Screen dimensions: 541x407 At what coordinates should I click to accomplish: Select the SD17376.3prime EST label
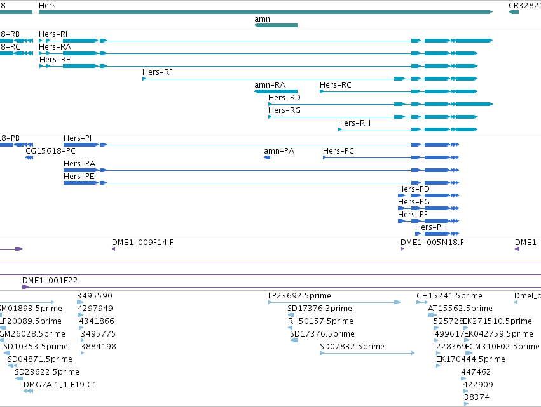320,309
